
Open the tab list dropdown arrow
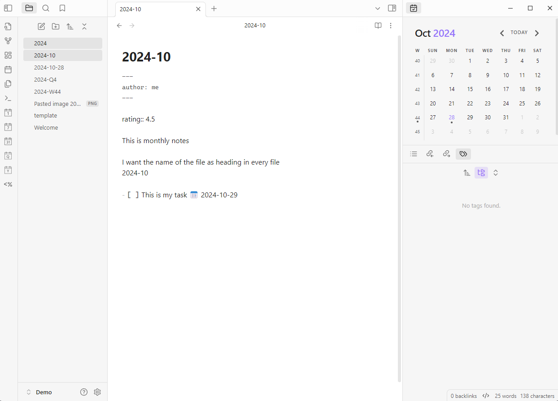(378, 9)
